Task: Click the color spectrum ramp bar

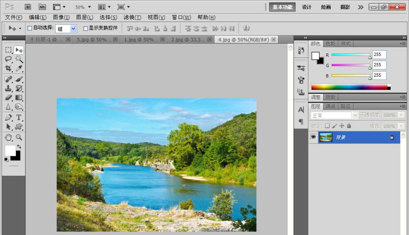Action: coord(351,87)
